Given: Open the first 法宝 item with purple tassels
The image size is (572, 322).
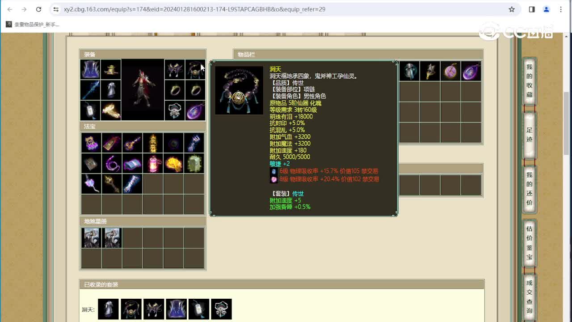Looking at the screenshot, I should (91, 143).
